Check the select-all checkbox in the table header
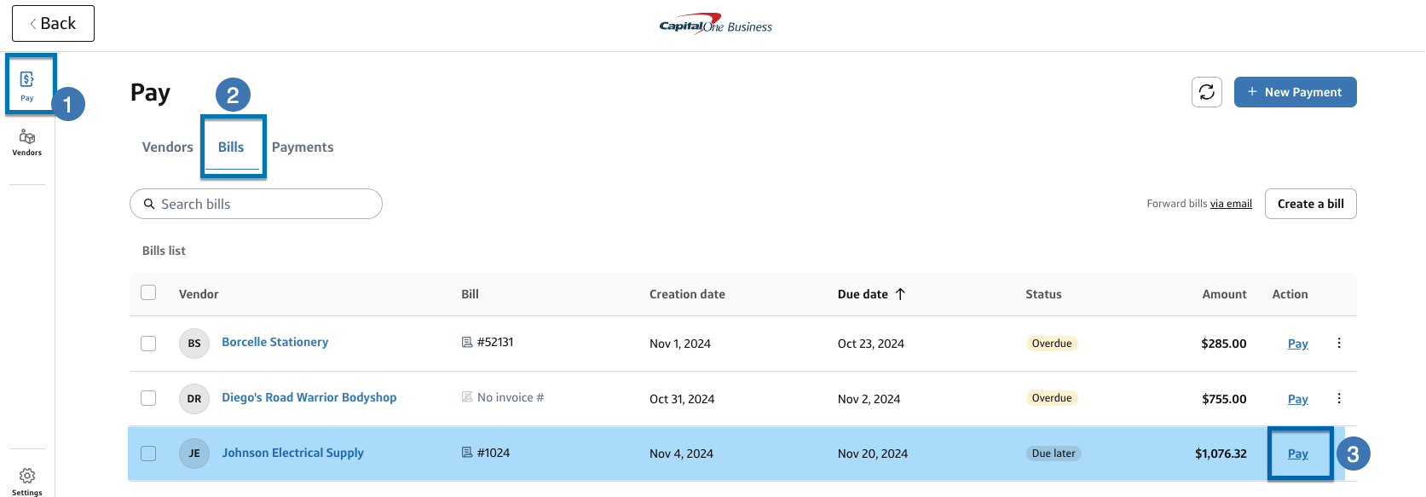 [147, 292]
